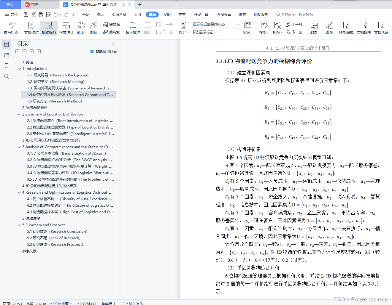Click 文档校对 document proofreading icon

pyautogui.click(x=31, y=28)
